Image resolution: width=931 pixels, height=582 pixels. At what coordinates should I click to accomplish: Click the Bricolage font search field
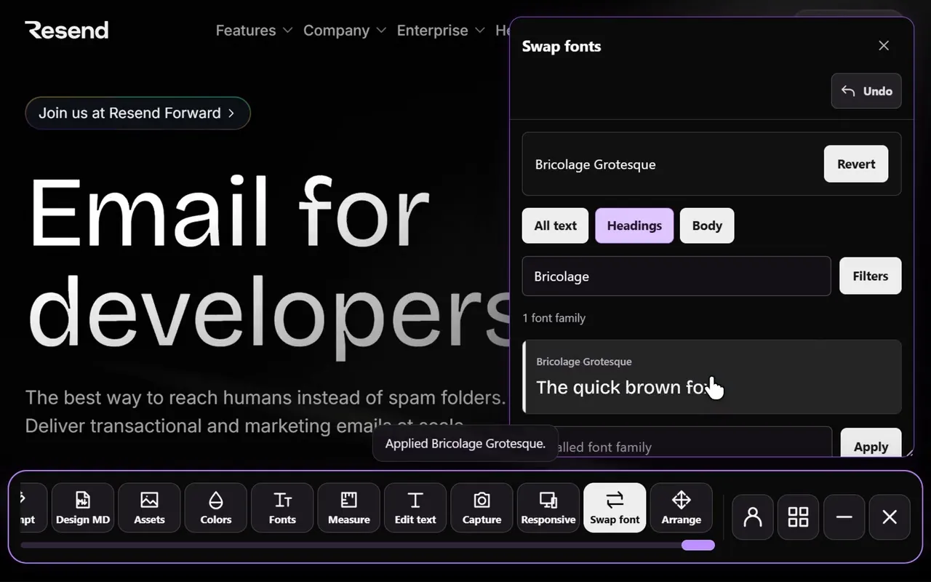coord(676,276)
